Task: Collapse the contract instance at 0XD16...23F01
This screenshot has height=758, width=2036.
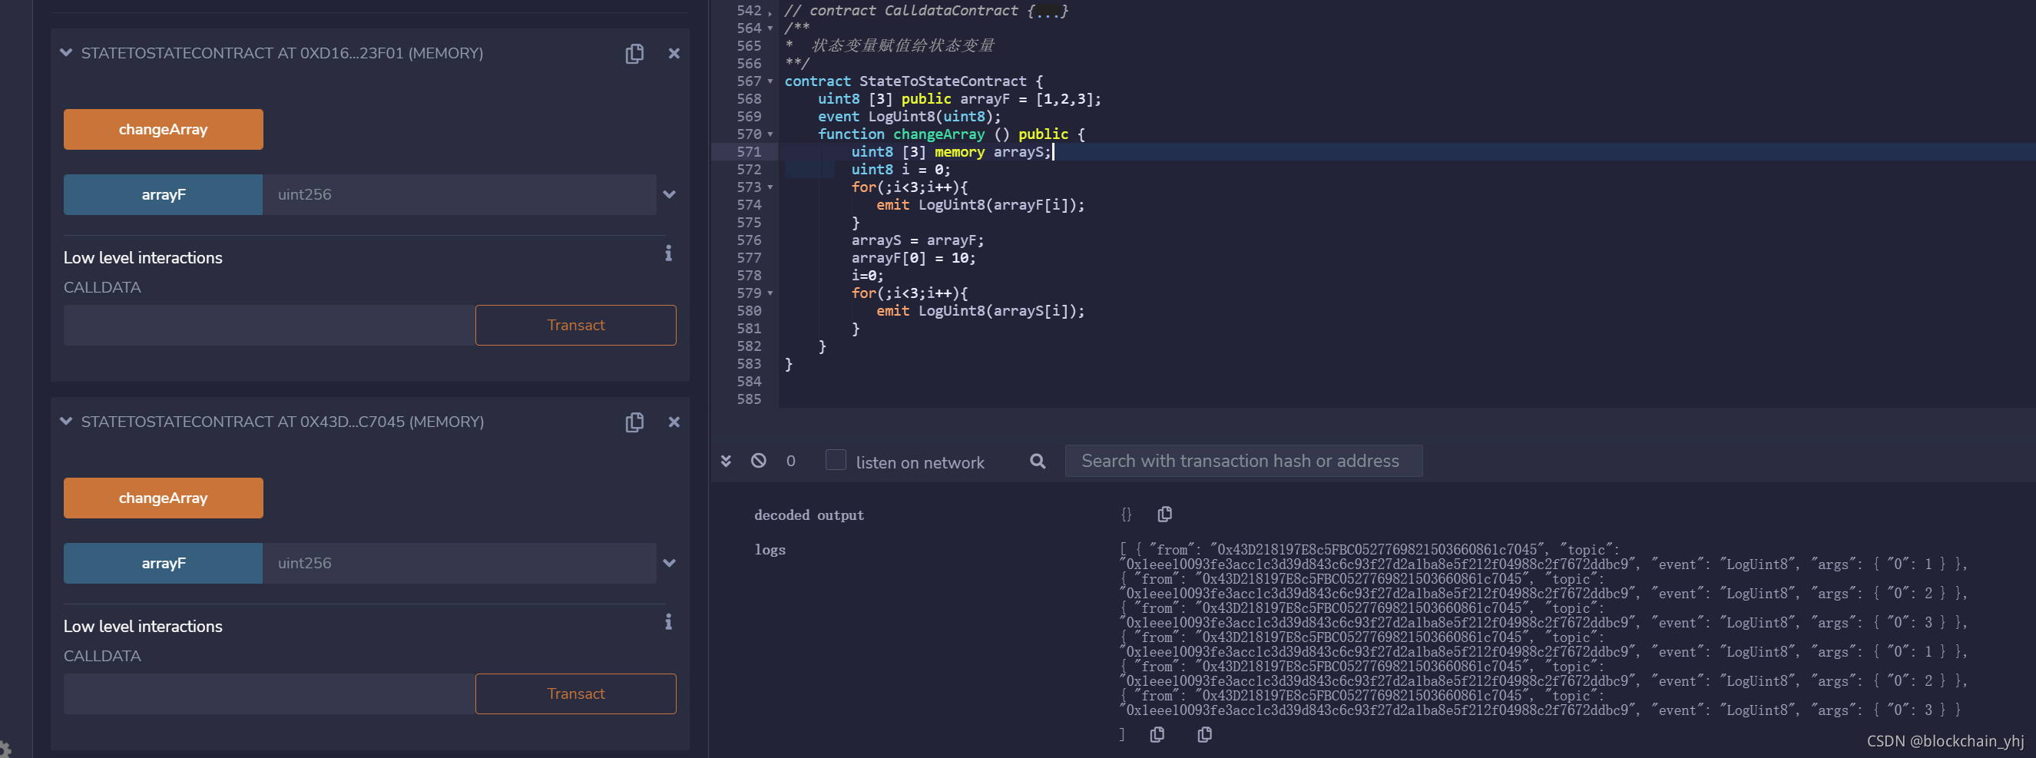Action: click(66, 53)
